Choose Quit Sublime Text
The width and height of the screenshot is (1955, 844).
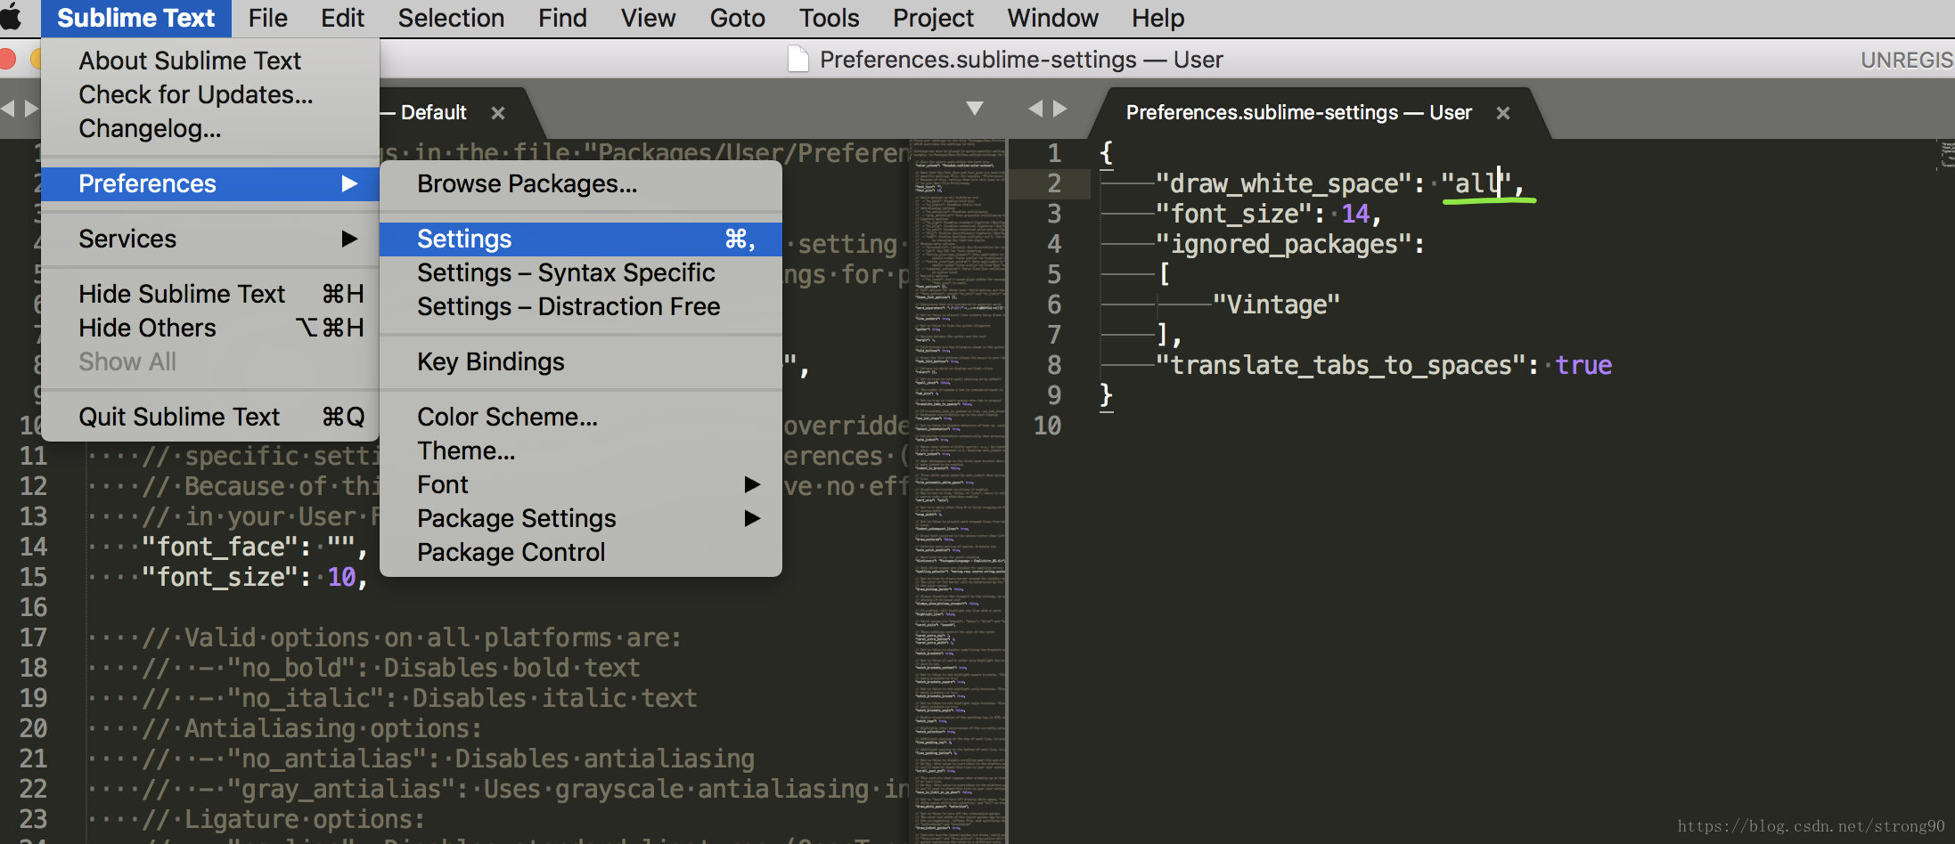click(210, 417)
